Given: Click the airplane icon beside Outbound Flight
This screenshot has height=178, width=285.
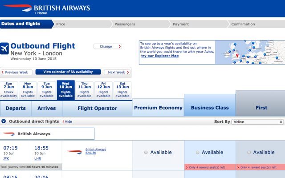Looking at the screenshot, I should coord(4,49).
